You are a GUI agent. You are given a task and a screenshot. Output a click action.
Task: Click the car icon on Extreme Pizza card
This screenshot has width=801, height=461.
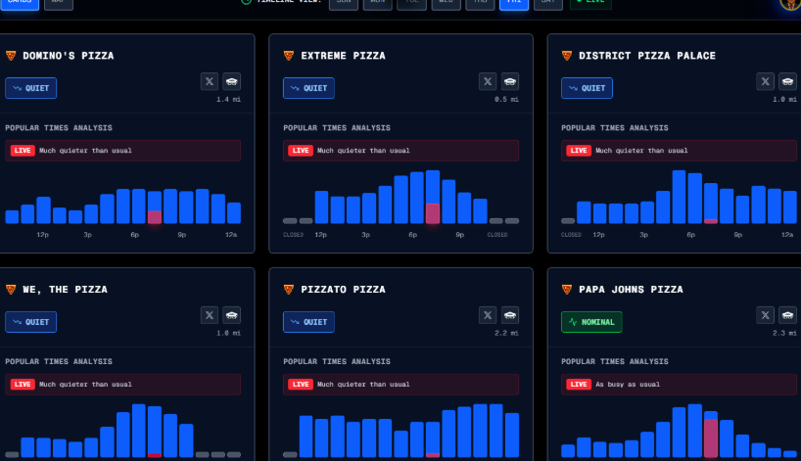tap(510, 81)
